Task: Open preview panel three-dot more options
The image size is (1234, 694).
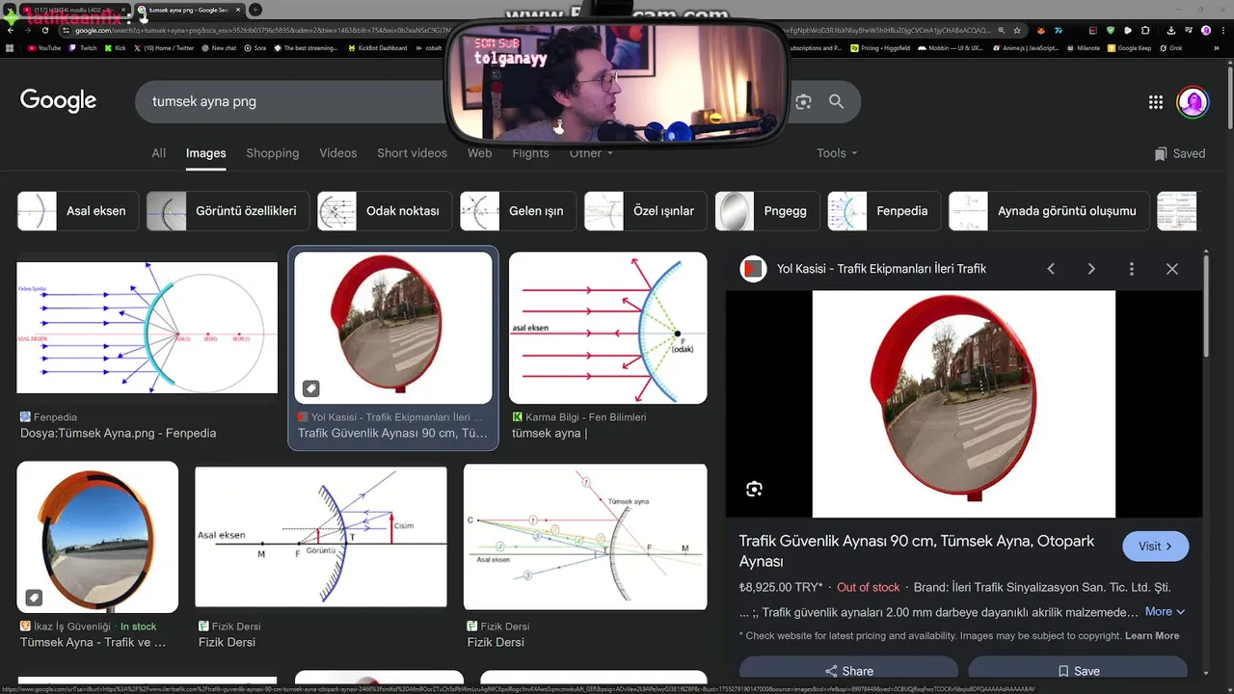Action: click(x=1132, y=269)
